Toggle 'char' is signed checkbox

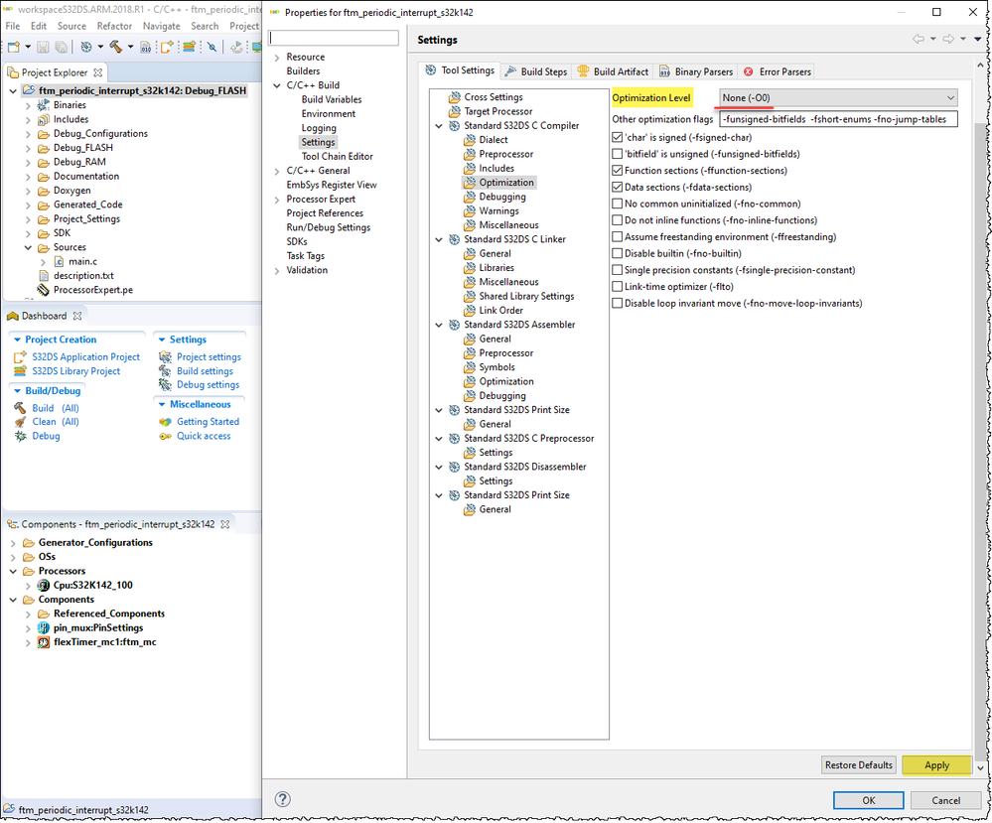618,137
